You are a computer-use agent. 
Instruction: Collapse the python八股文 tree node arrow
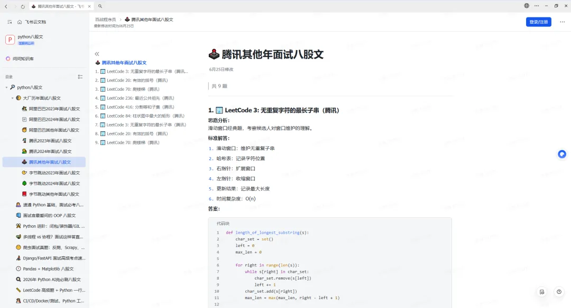coord(6,88)
